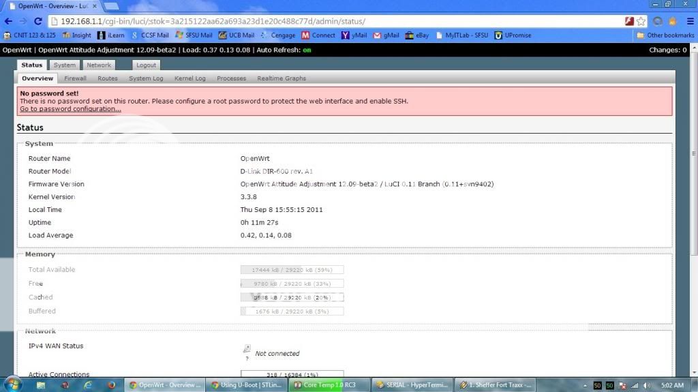The image size is (698, 392).
Task: Click page vertical scrollbar
Action: pos(693,153)
